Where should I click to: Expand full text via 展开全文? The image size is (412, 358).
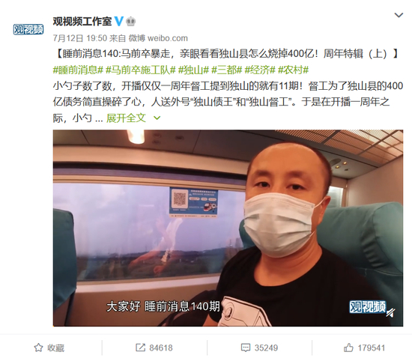(126, 118)
